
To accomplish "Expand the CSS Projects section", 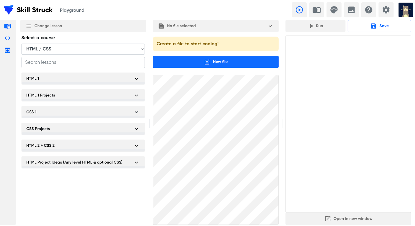I will pyautogui.click(x=83, y=129).
